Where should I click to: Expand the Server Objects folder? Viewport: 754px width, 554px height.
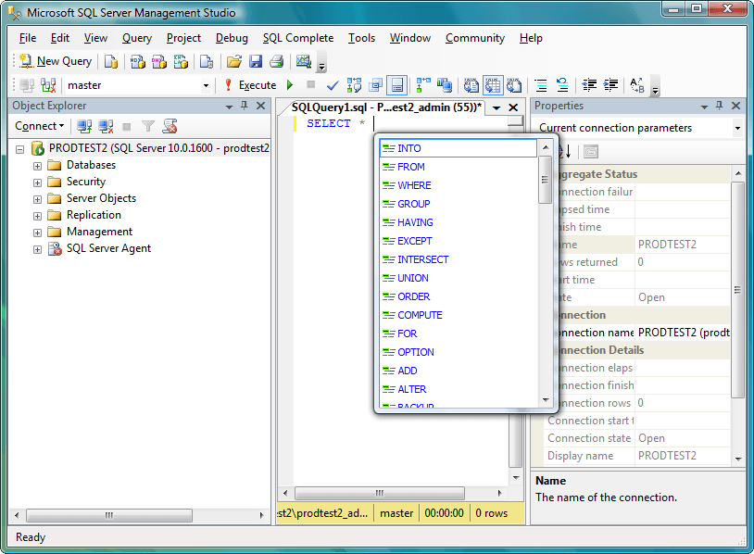pyautogui.click(x=37, y=199)
